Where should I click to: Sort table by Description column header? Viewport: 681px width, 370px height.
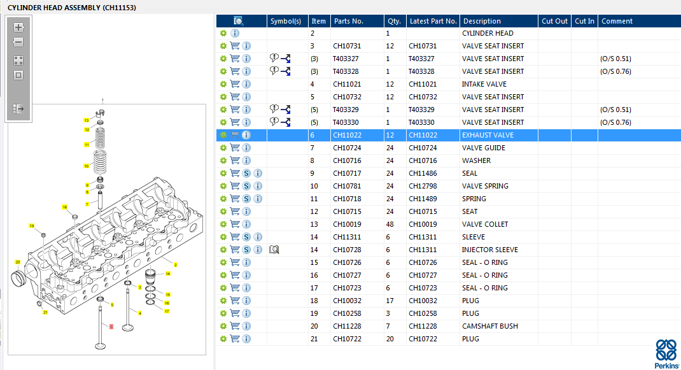[482, 21]
